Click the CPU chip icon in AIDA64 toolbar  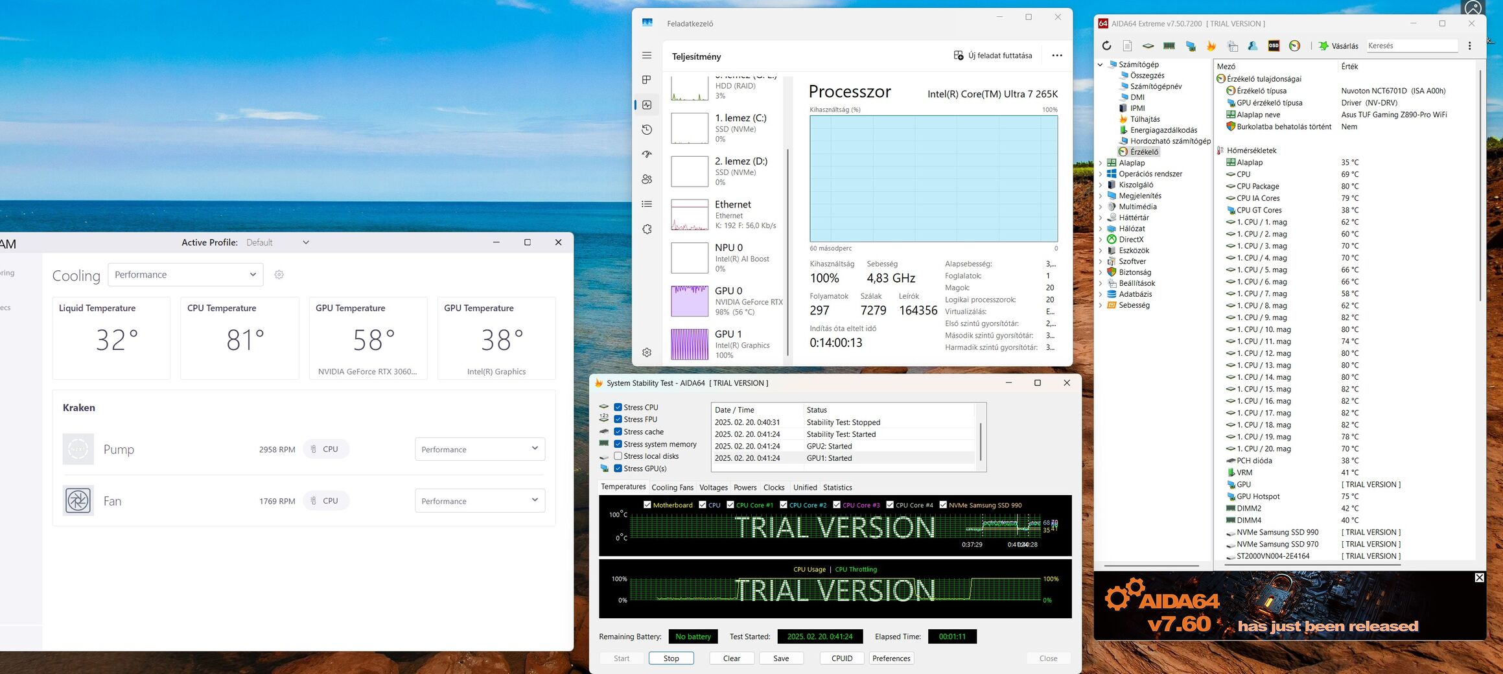click(x=1148, y=46)
